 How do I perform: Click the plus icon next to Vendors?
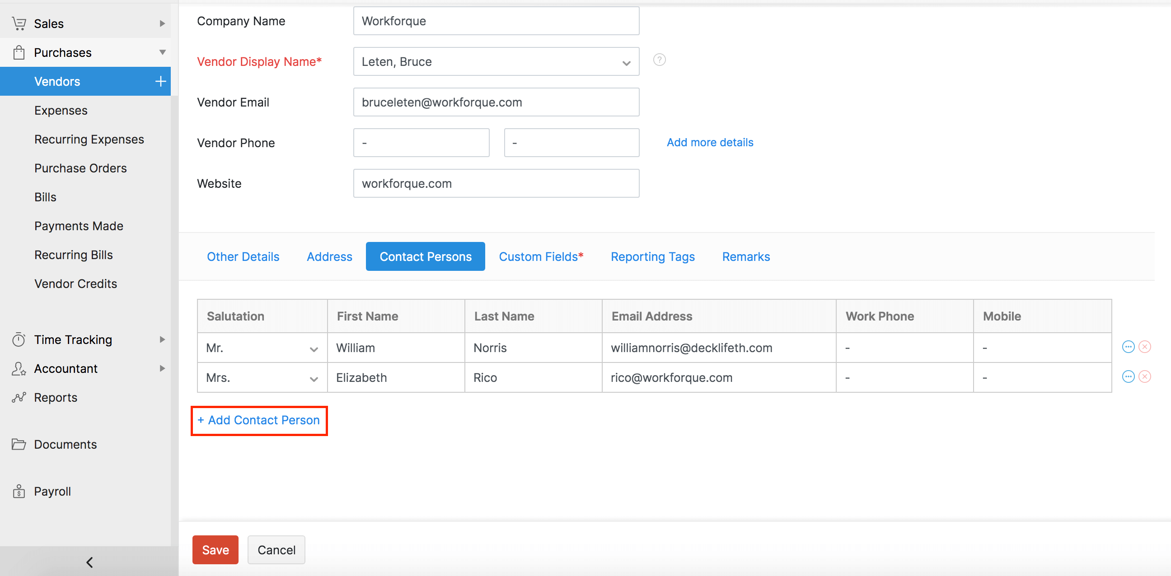coord(160,81)
